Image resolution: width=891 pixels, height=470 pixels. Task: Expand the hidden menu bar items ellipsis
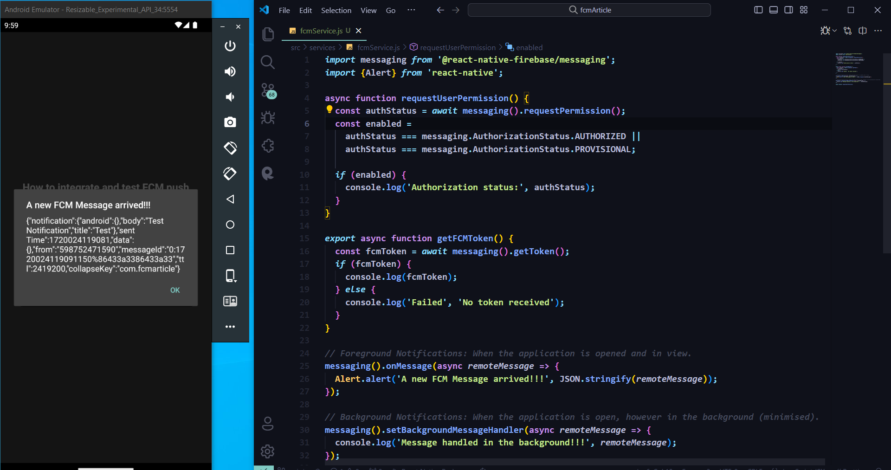point(411,10)
